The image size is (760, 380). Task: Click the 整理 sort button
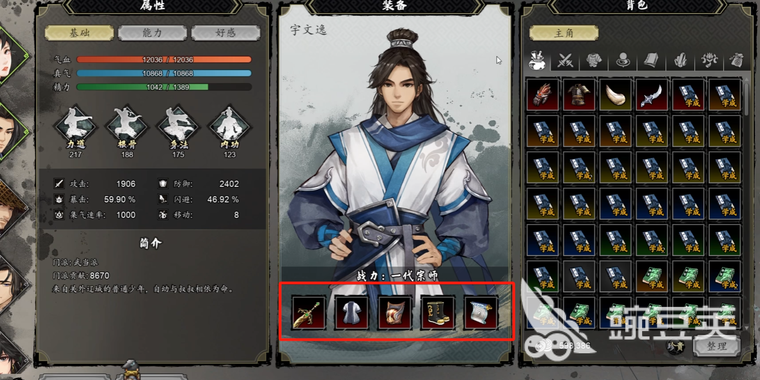click(716, 346)
